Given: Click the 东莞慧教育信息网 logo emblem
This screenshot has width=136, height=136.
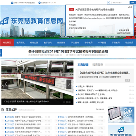Looking at the screenshot, I should 5,21.
